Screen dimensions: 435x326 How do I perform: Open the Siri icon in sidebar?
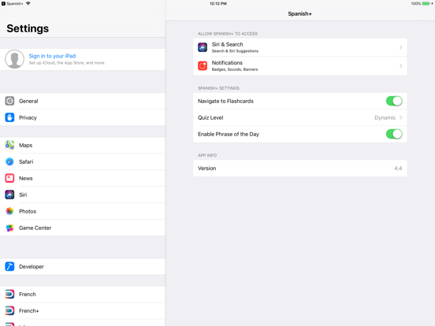[9, 194]
